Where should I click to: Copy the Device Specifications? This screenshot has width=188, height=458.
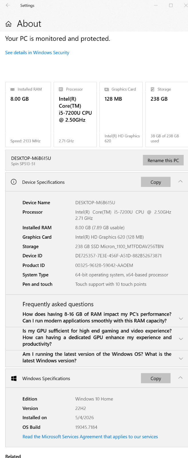click(156, 182)
